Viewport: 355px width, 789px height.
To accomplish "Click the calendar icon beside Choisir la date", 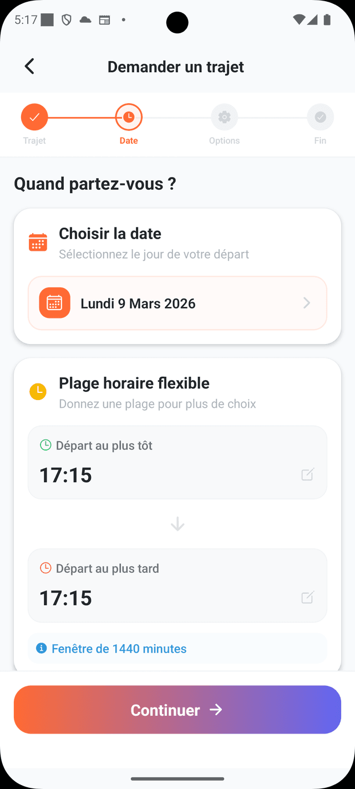I will pos(37,241).
